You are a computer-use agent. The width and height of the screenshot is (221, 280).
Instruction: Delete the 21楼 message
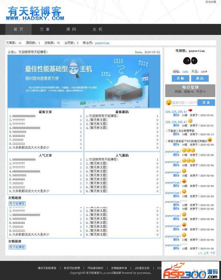click(176, 115)
